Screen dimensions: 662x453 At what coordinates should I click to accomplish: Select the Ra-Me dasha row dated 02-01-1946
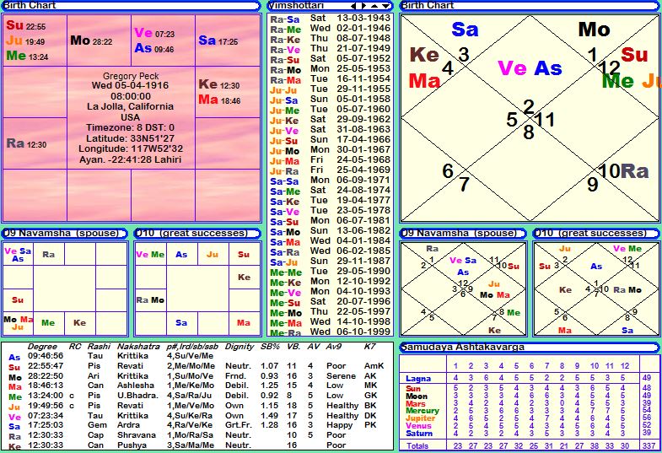click(330, 29)
